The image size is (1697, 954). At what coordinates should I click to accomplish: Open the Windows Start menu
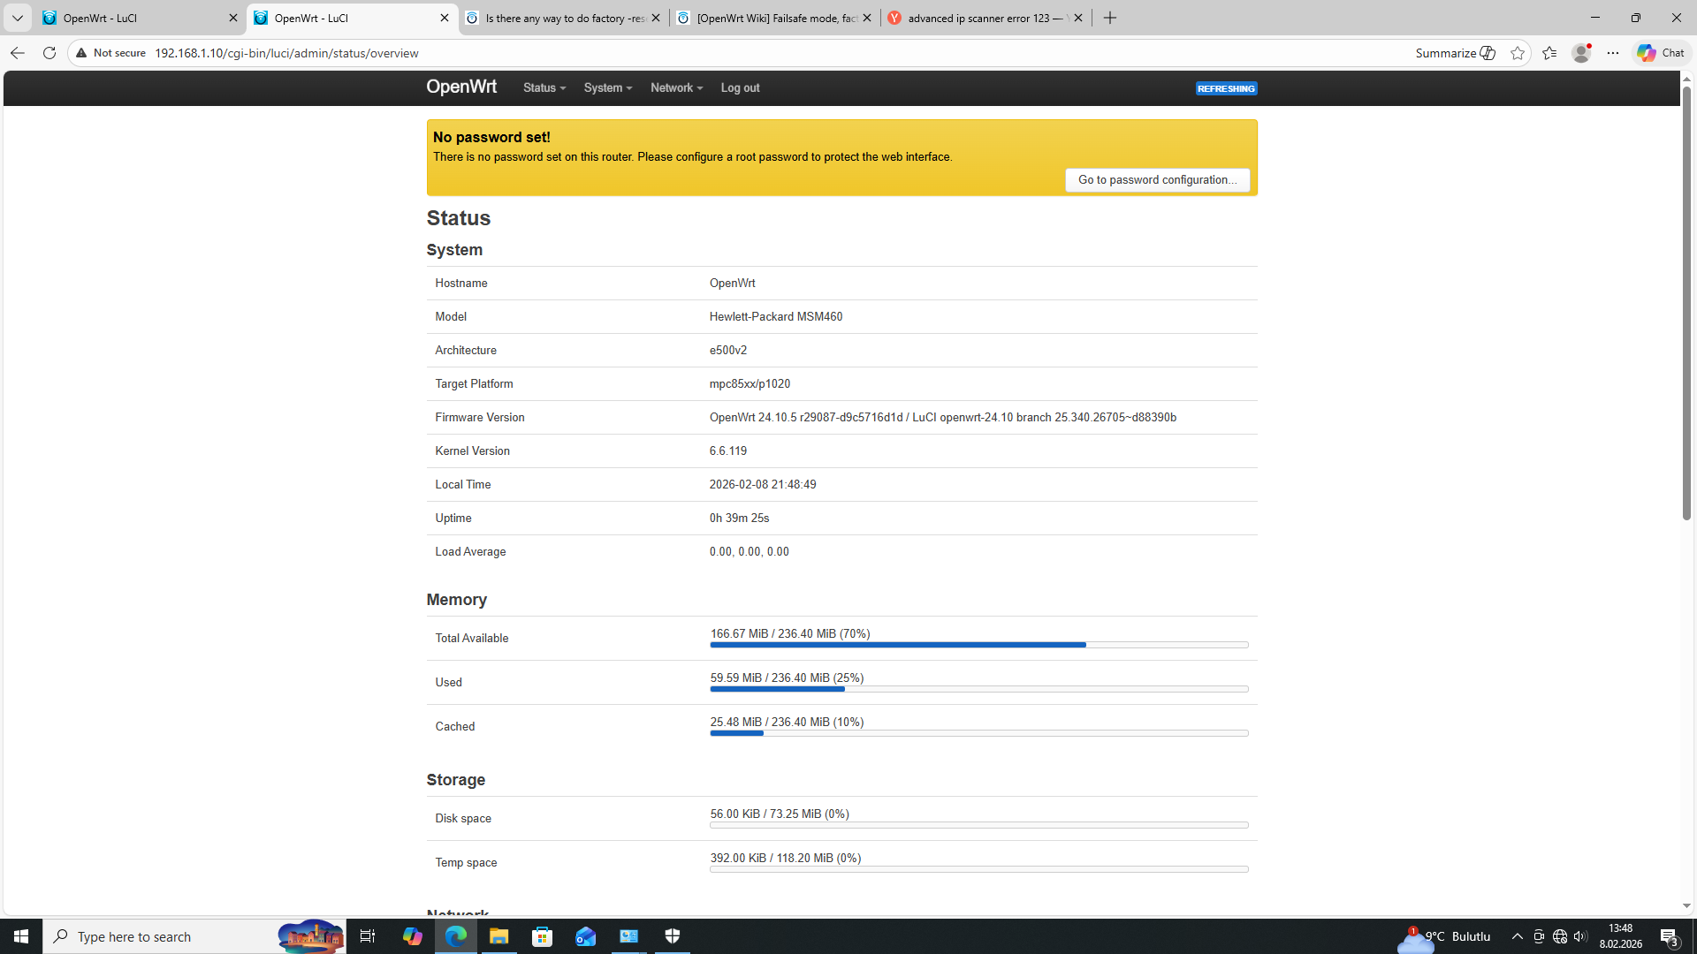[21, 936]
